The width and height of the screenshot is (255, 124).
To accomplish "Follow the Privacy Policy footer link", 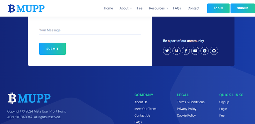I will coord(186,109).
